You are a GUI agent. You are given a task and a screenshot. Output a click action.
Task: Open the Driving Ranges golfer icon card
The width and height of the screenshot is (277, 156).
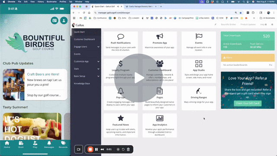coord(199,98)
